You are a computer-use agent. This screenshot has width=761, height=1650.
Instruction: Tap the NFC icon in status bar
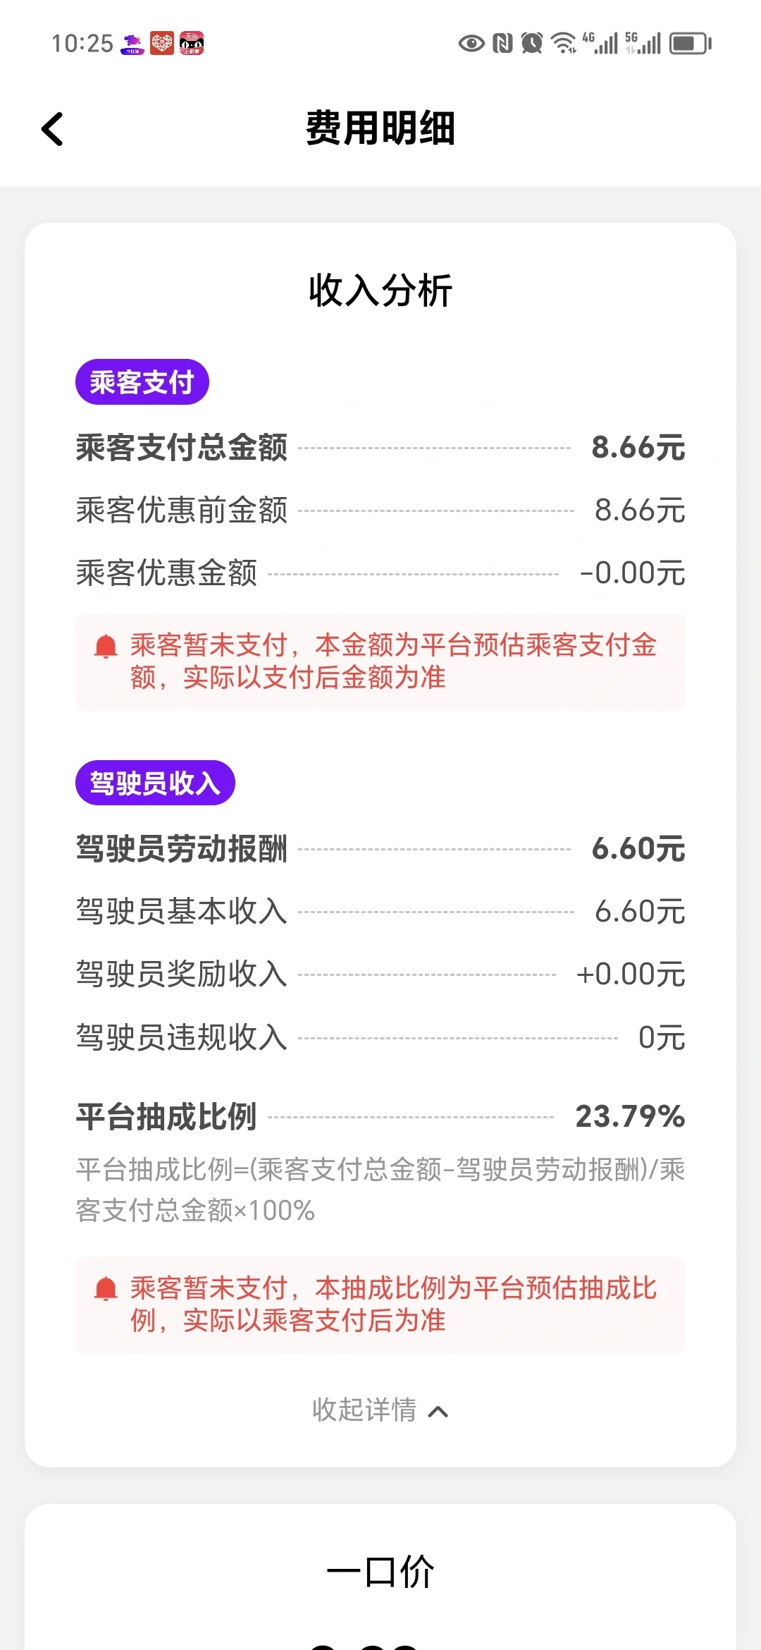[502, 44]
